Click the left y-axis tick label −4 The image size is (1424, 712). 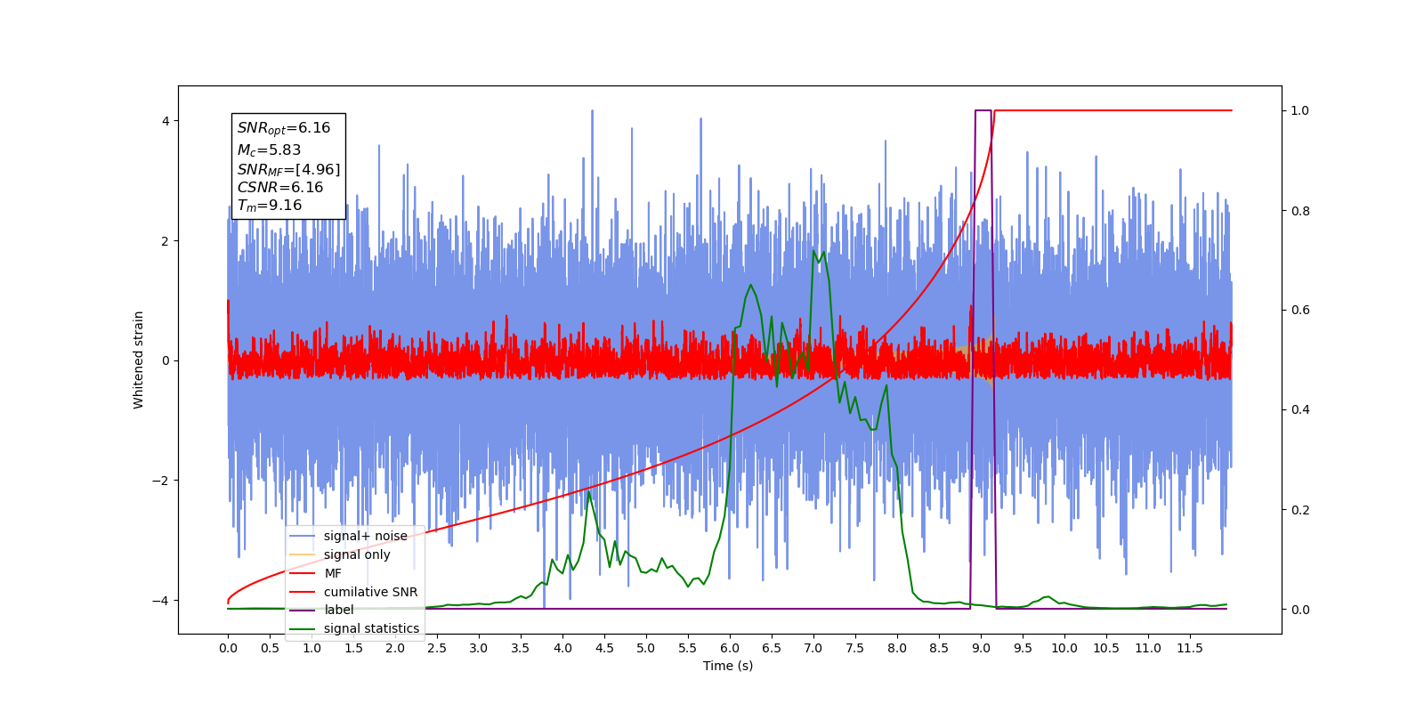[160, 601]
